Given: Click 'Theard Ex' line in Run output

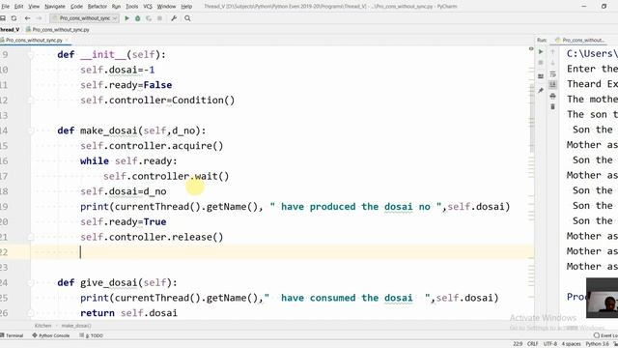Looking at the screenshot, I should [592, 84].
